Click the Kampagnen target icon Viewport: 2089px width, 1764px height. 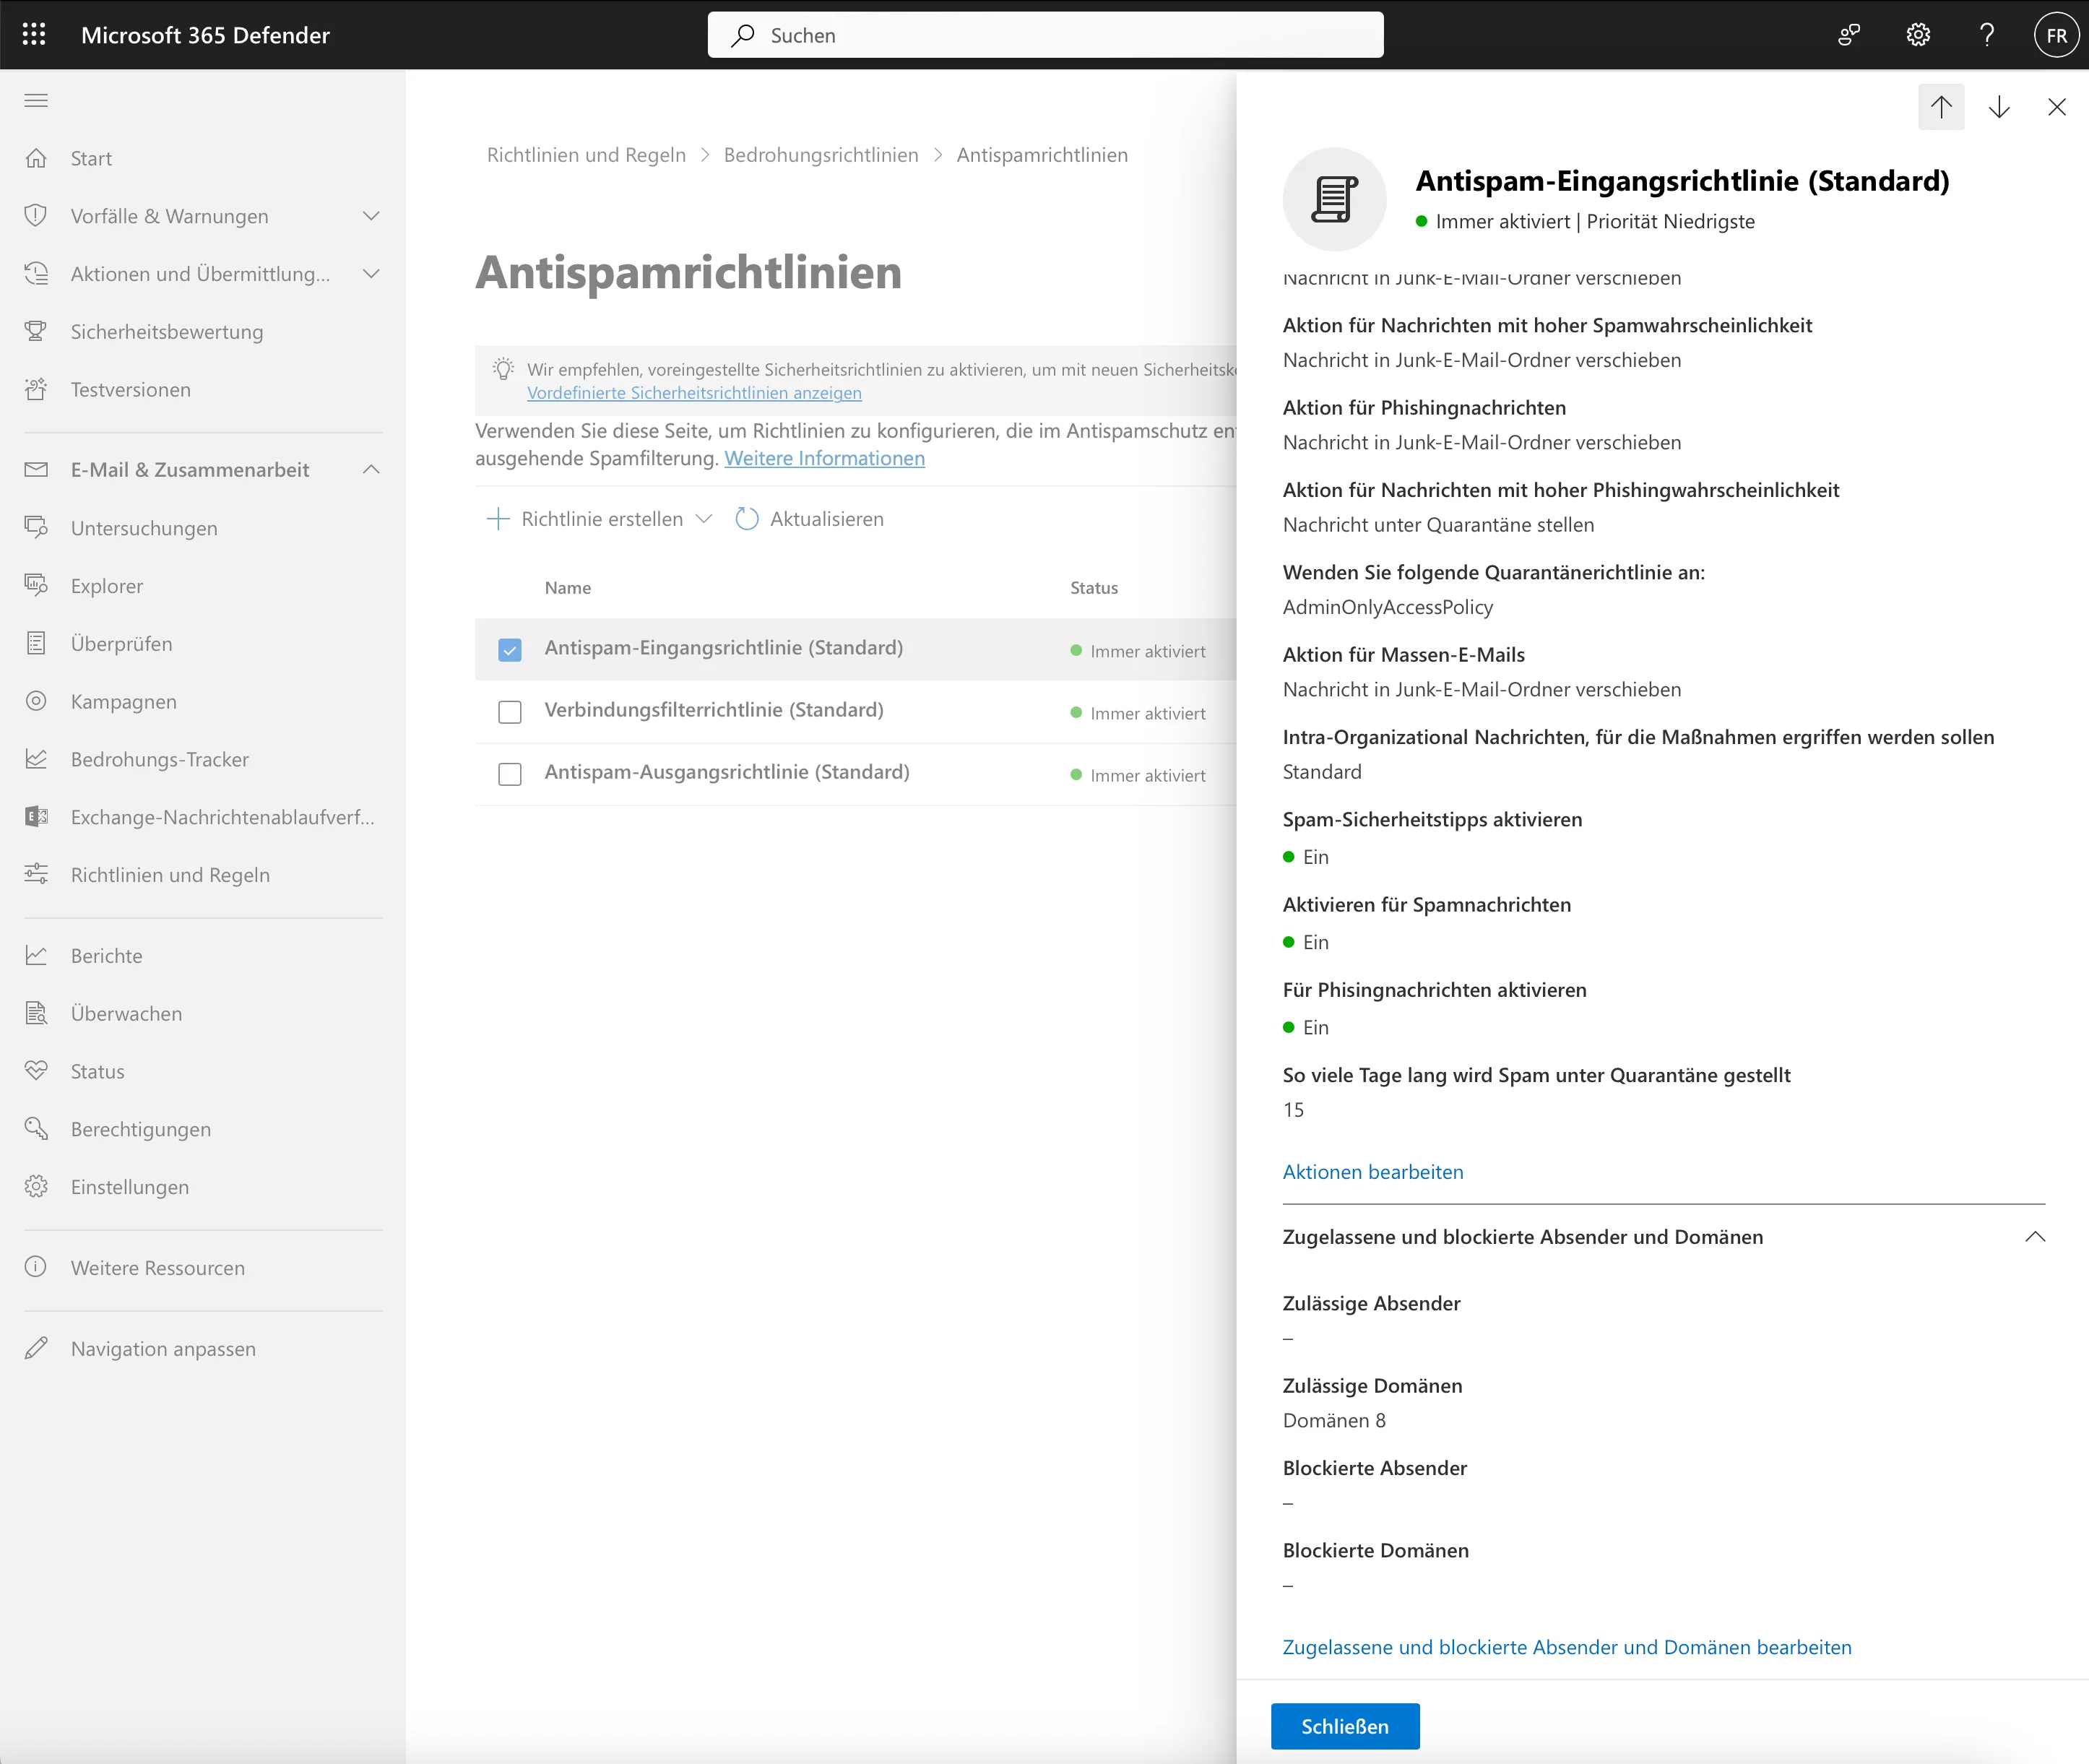tap(36, 701)
